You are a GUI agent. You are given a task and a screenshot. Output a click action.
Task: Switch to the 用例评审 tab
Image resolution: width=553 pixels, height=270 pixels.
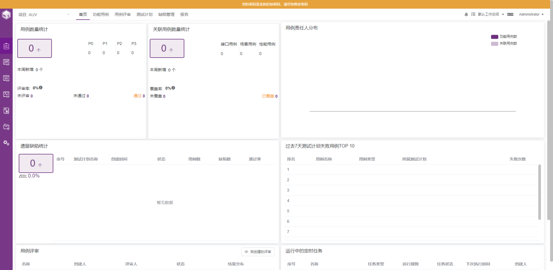[x=122, y=14]
